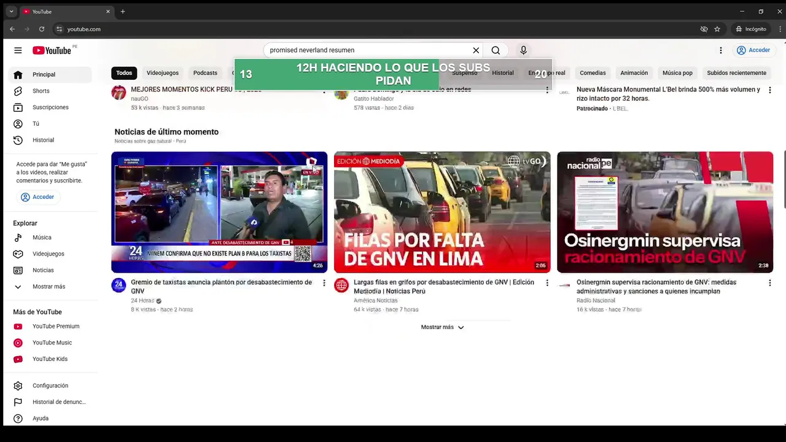Viewport: 786px width, 442px height.
Task: Open title Gremio de taxistas anuncia plantón
Action: coord(221,287)
